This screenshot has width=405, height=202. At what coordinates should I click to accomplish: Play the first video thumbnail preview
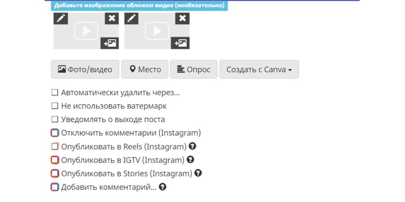pos(86,31)
